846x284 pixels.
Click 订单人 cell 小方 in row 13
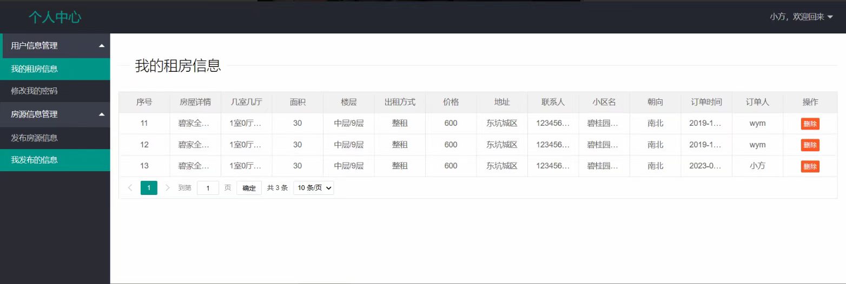pyautogui.click(x=757, y=166)
